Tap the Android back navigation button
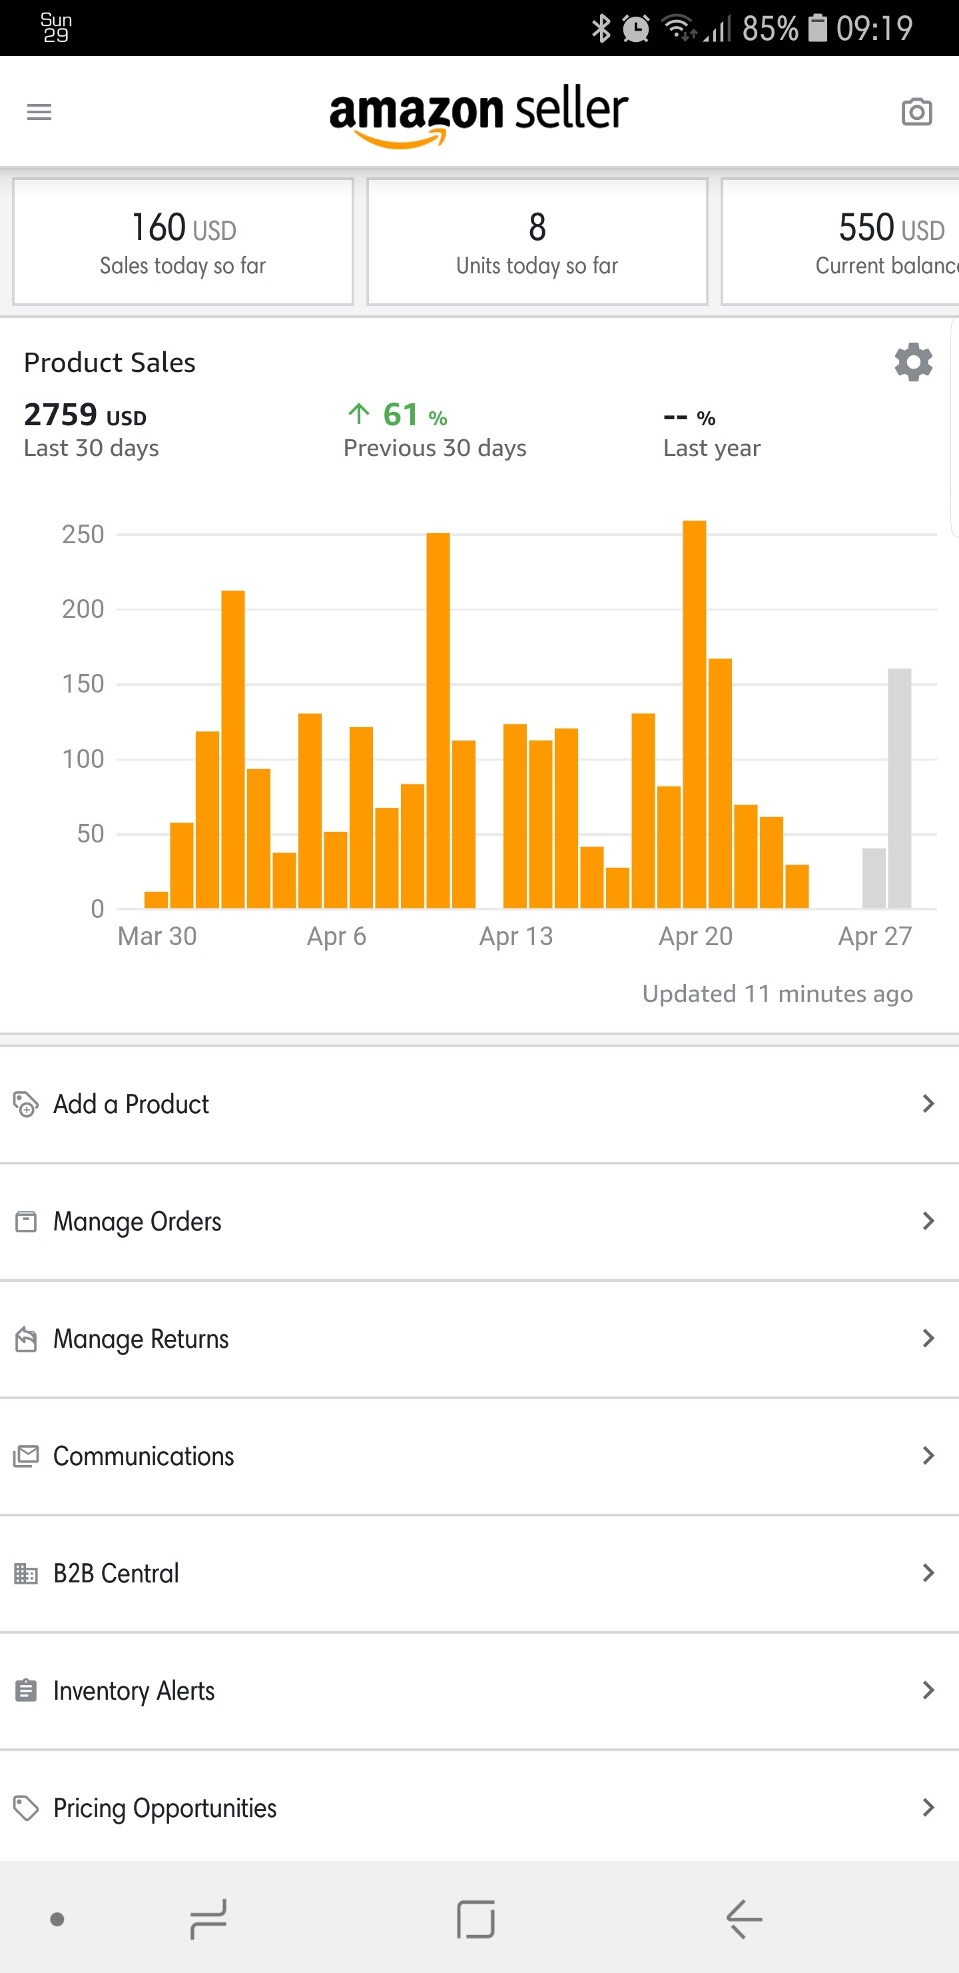 pos(744,1918)
